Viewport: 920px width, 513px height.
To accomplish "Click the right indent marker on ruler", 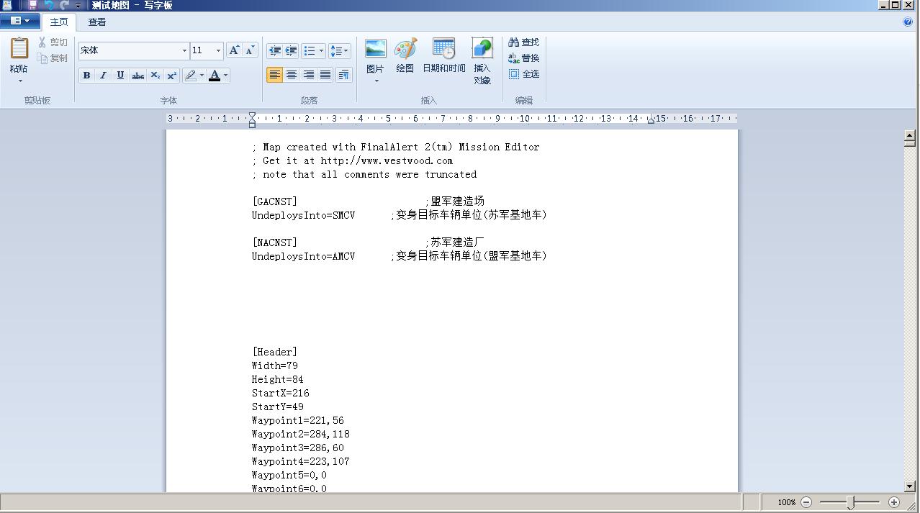I will pos(651,120).
